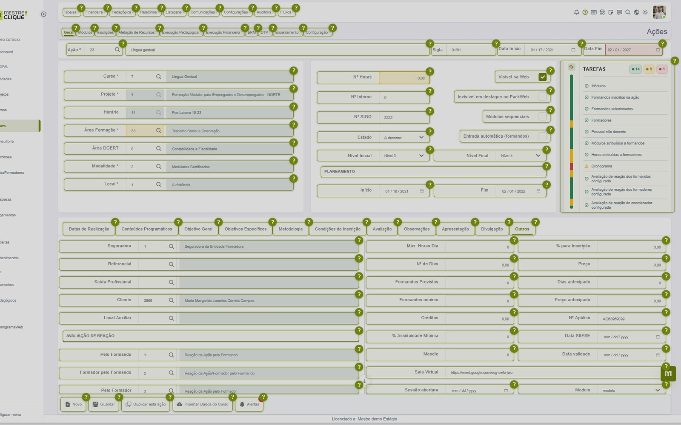The image size is (681, 425).
Task: Collapse the sidebar with the arrow icon
Action: (43, 14)
